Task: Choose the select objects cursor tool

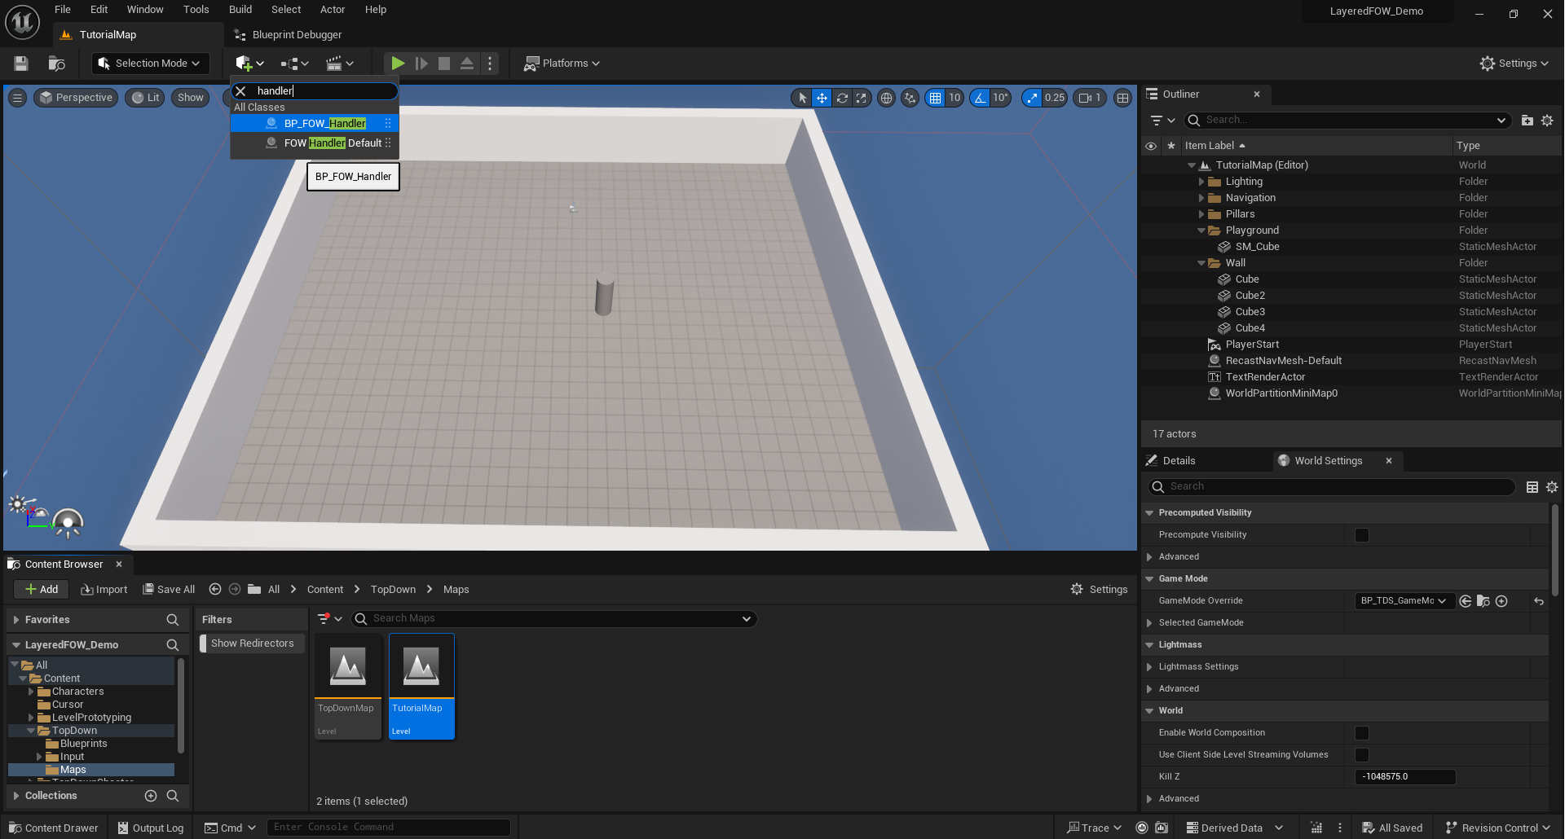Action: point(802,98)
